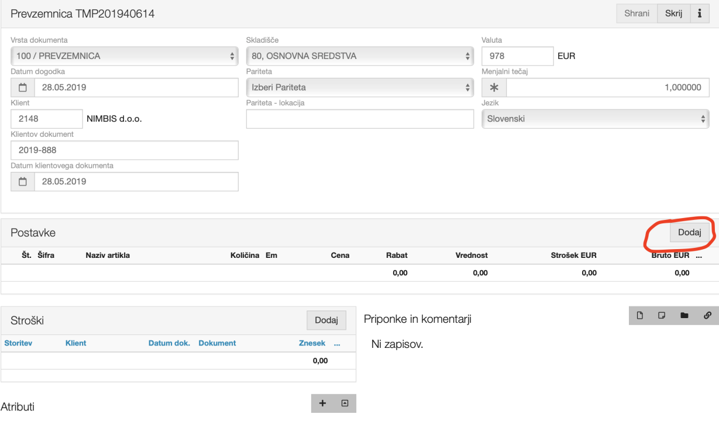Image resolution: width=719 pixels, height=421 pixels.
Task: Open calendar for Datum klientovega dokumenta
Action: pyautogui.click(x=23, y=181)
